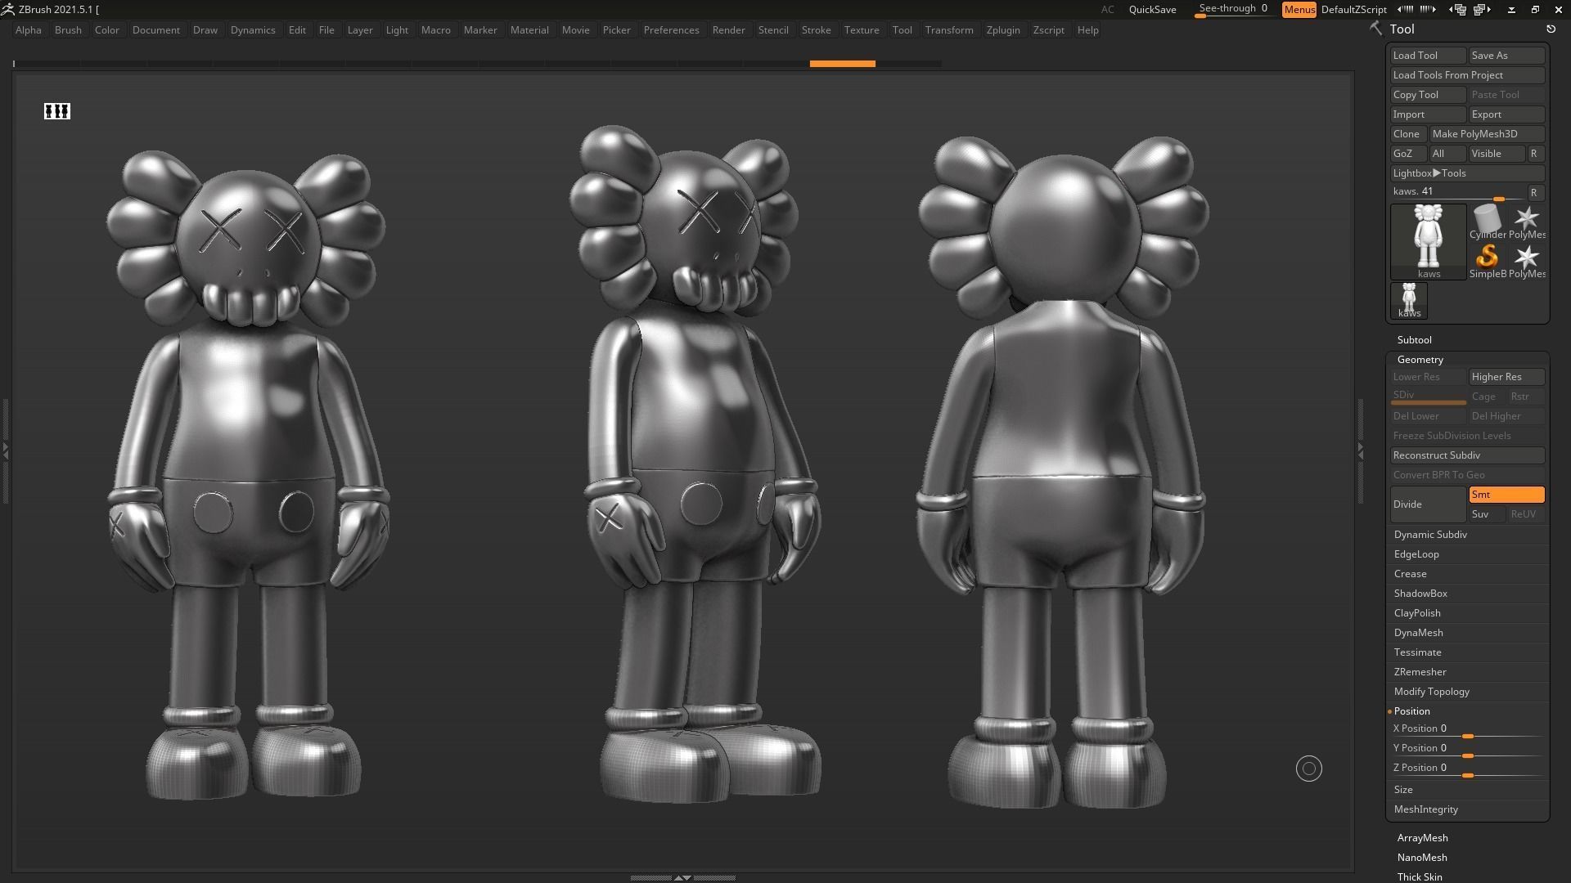Click the Save As button
1571x883 pixels.
tap(1506, 56)
